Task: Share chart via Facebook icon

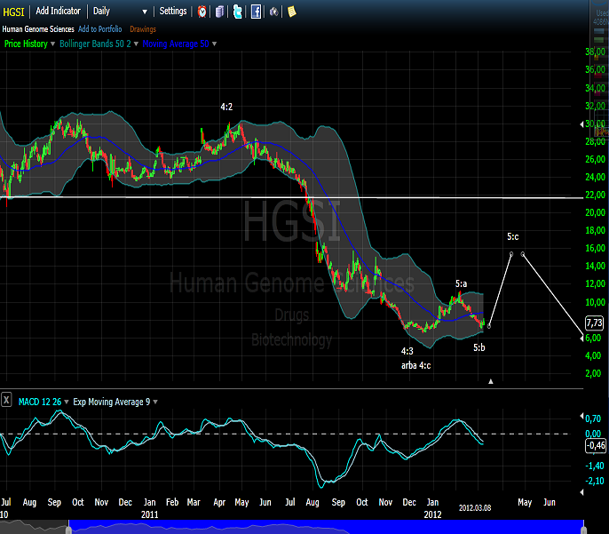Action: pyautogui.click(x=256, y=12)
